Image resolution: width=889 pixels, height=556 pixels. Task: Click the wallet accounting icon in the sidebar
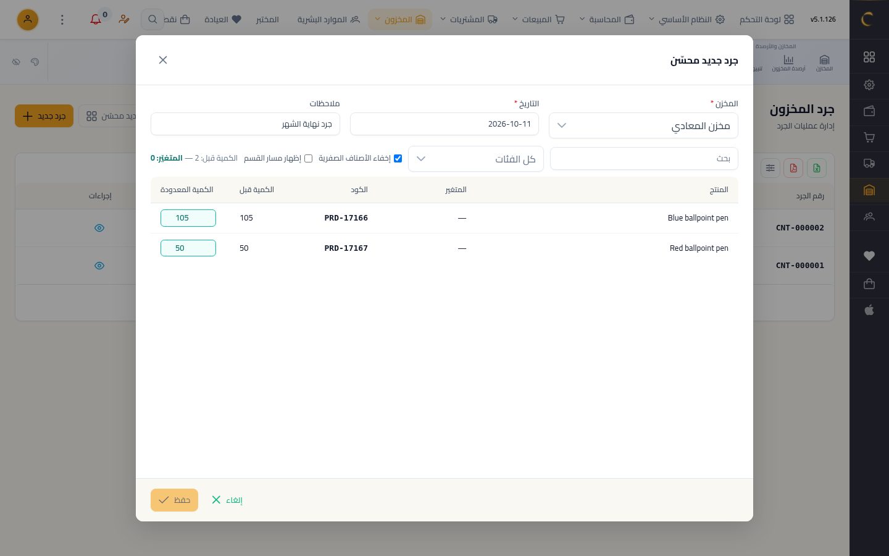[869, 111]
